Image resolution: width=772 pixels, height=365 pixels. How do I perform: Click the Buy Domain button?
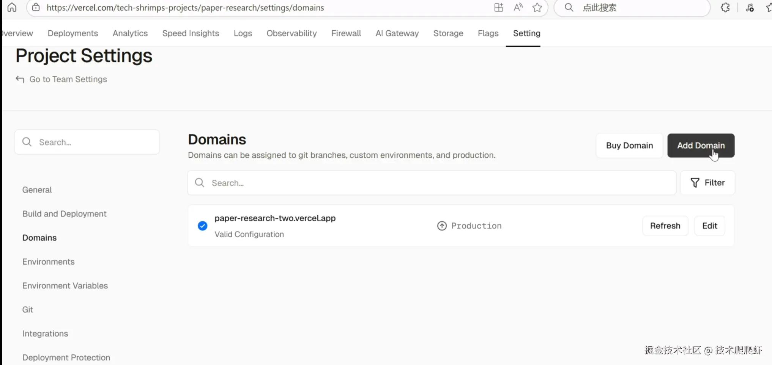tap(629, 146)
